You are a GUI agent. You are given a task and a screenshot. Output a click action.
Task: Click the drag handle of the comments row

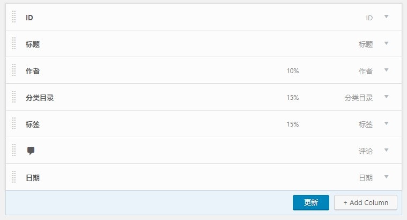14,151
